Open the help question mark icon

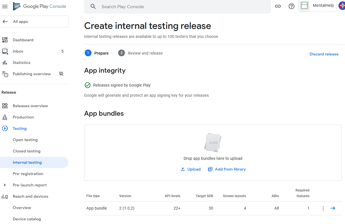[291, 7]
